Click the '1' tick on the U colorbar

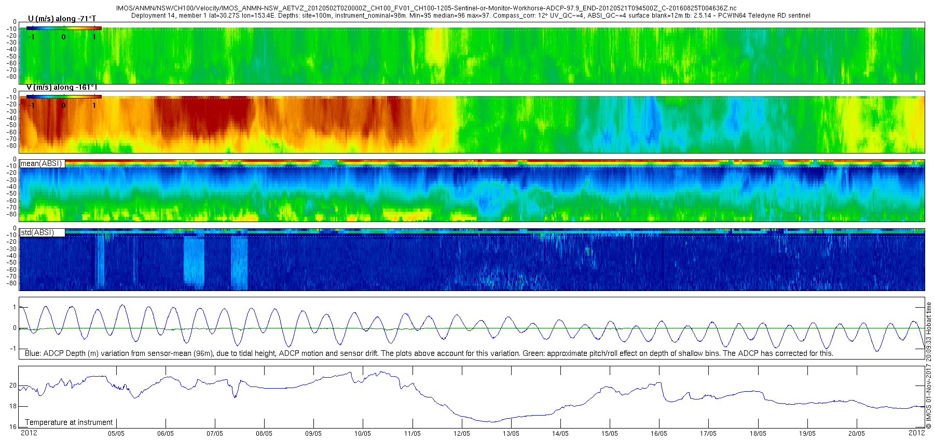(94, 37)
